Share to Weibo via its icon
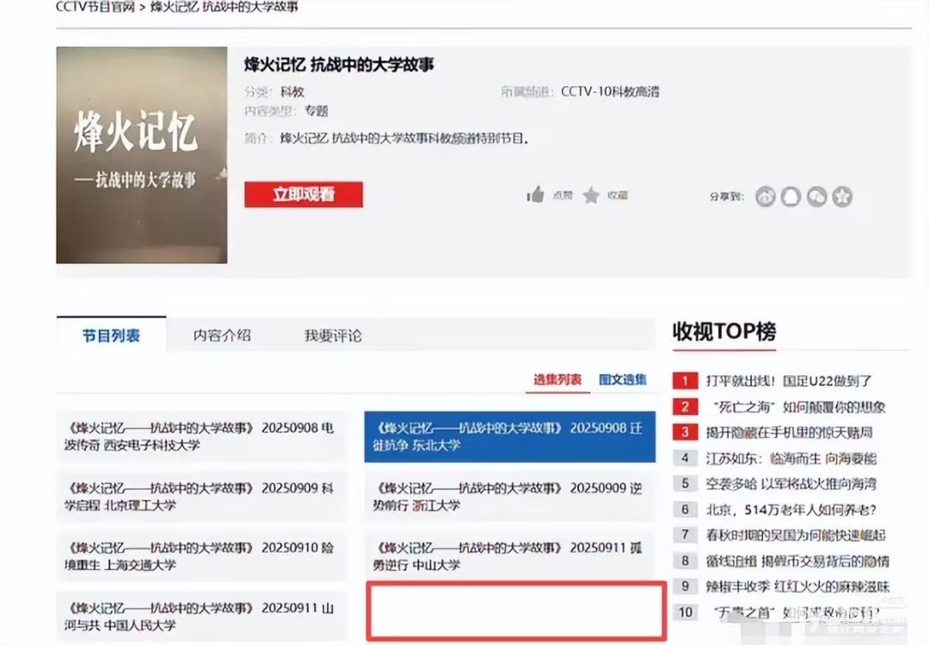This screenshot has height=645, width=929. (x=766, y=197)
